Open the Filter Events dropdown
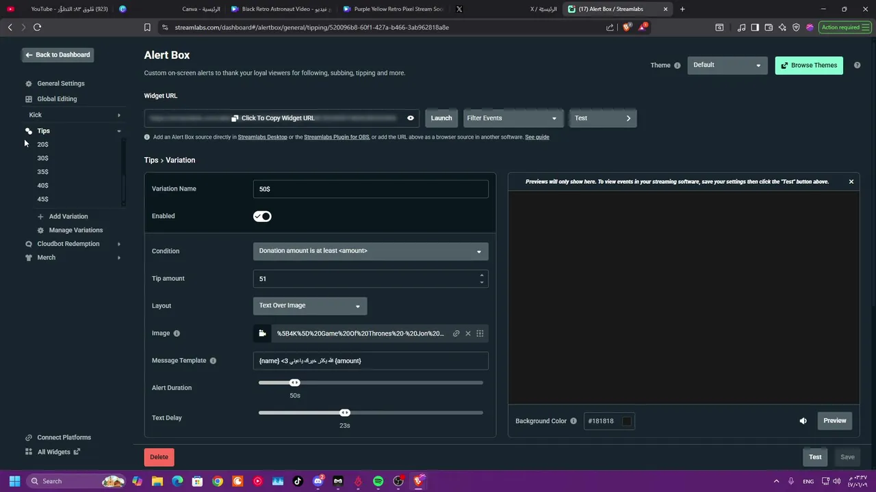This screenshot has height=492, width=876. point(513,118)
